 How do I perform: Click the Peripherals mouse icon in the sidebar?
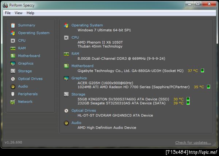tap(13, 94)
